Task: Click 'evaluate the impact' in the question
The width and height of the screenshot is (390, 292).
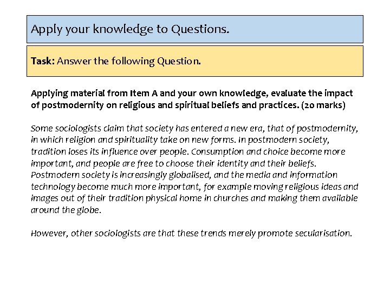Action: pyautogui.click(x=311, y=94)
